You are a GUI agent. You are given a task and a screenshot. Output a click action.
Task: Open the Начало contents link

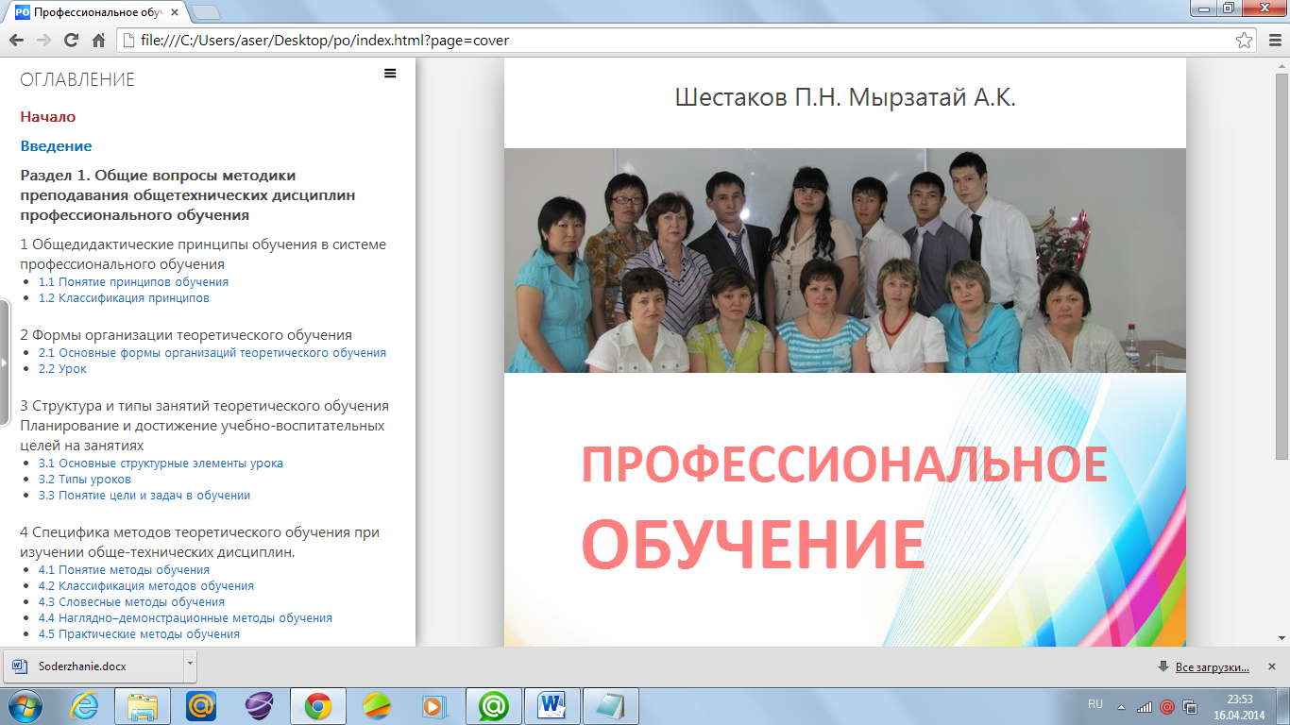[x=48, y=117]
